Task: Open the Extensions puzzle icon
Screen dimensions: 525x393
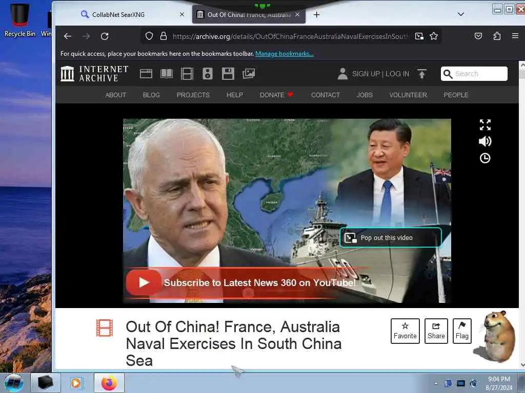Action: point(497,36)
